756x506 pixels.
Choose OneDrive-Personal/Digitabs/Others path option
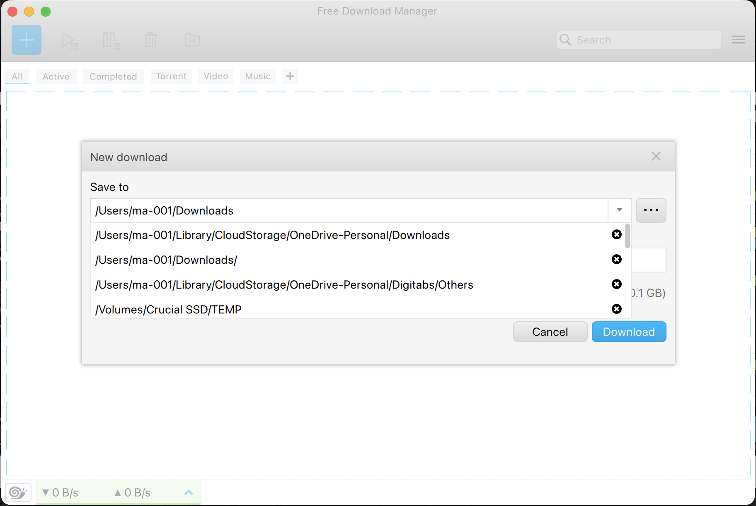[349, 285]
